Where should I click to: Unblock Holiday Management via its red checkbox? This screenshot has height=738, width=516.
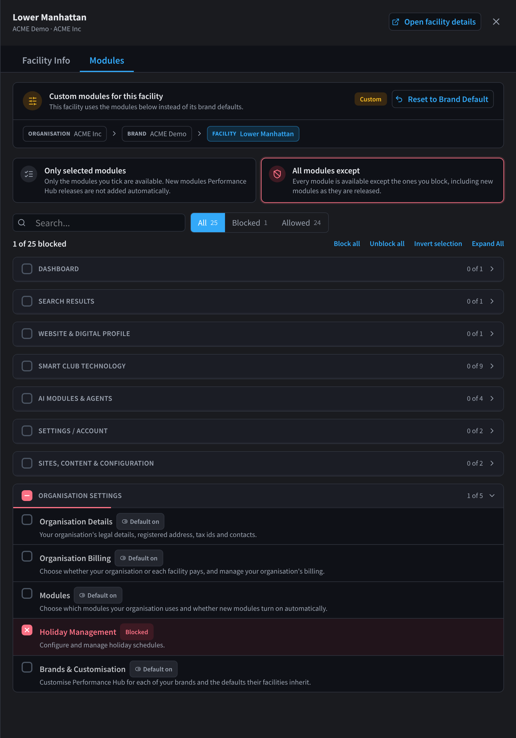coord(27,630)
